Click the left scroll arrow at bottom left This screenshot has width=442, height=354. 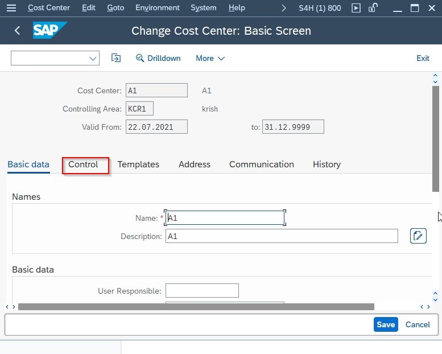coord(7,307)
